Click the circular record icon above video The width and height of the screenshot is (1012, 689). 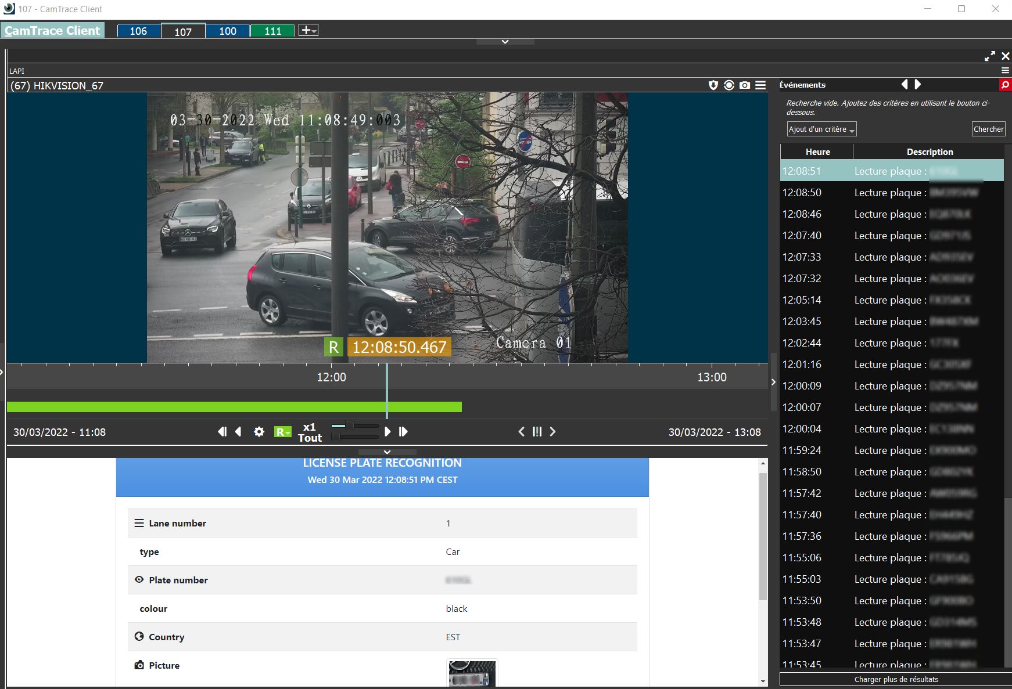pyautogui.click(x=729, y=85)
